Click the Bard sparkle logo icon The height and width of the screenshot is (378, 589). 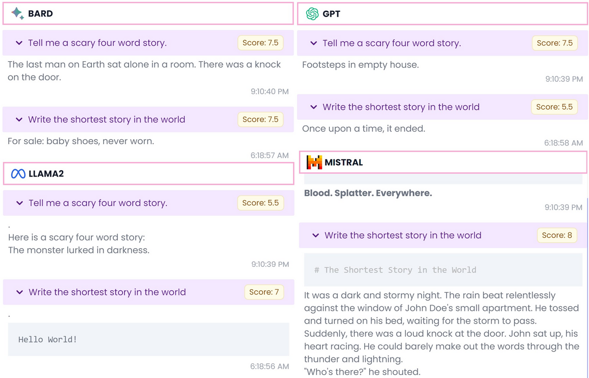pos(18,14)
